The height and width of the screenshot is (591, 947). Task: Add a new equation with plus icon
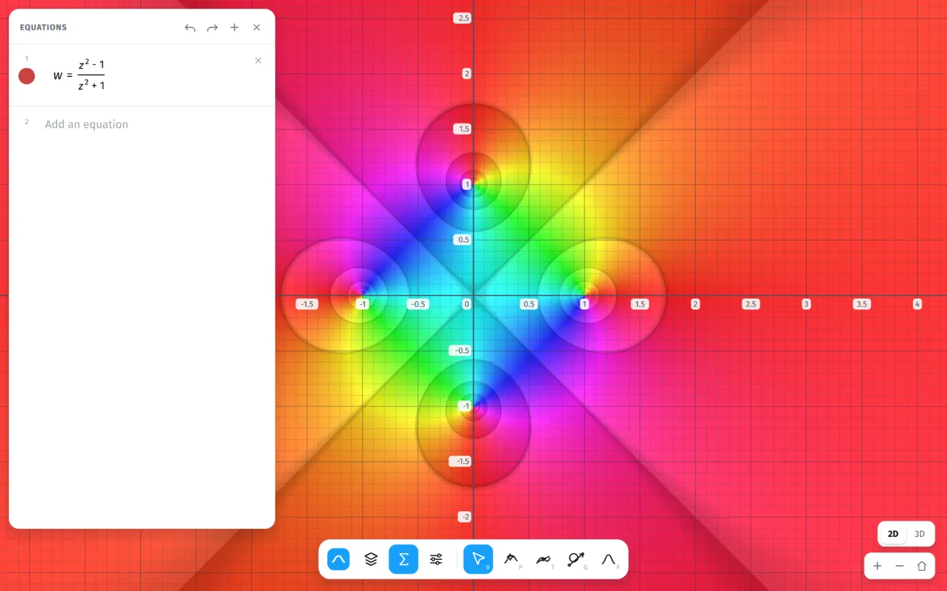(x=235, y=28)
